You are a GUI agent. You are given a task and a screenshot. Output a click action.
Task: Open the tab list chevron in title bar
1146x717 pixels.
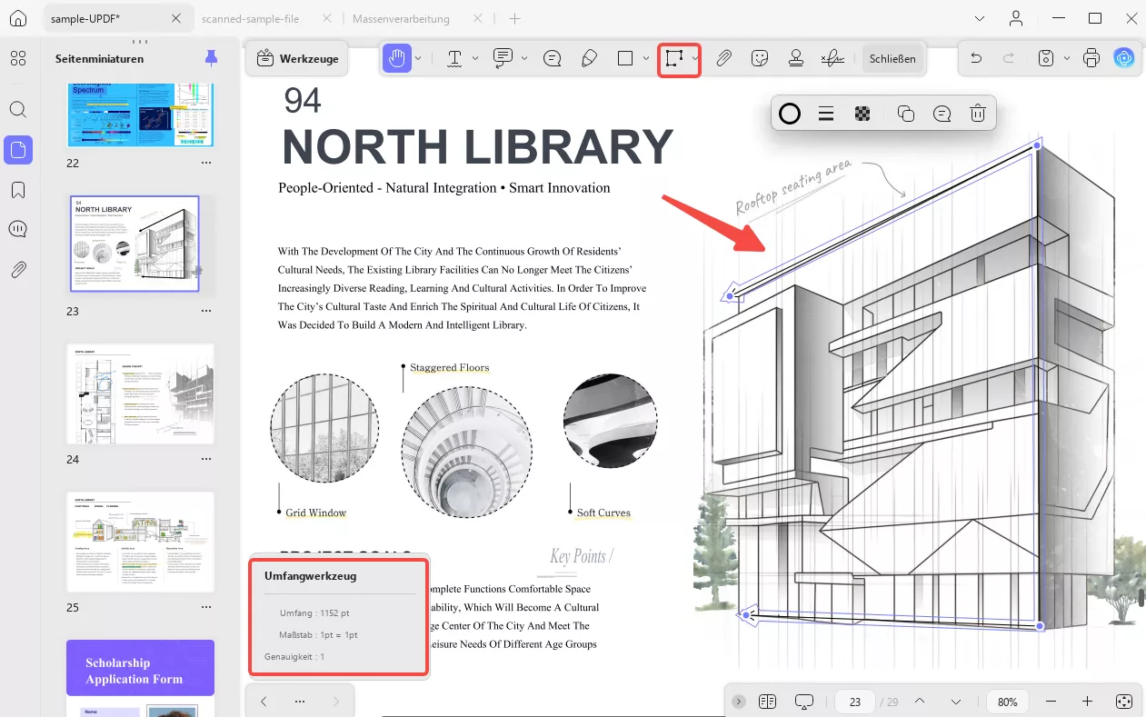click(x=980, y=18)
